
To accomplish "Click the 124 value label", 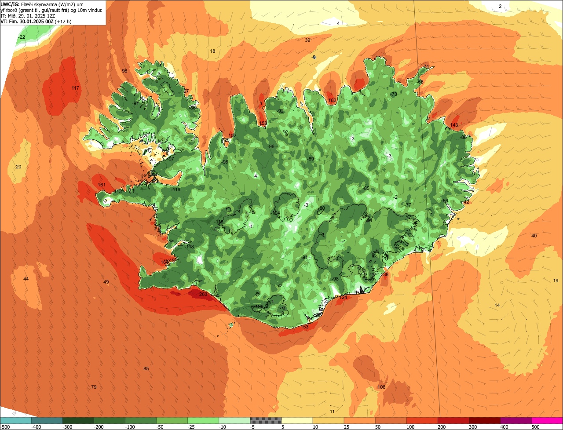I will click(x=343, y=298).
